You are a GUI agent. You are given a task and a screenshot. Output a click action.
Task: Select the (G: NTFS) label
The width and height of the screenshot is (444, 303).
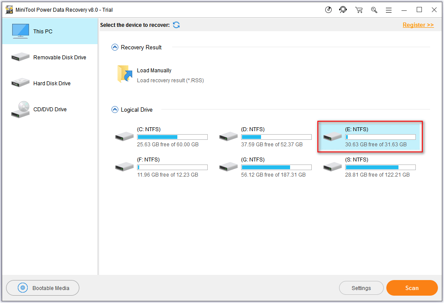click(x=253, y=159)
